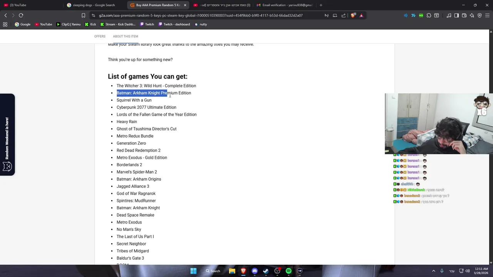Click 'Spintires: MudRunner' entry
493x277 pixels.
pos(136,201)
